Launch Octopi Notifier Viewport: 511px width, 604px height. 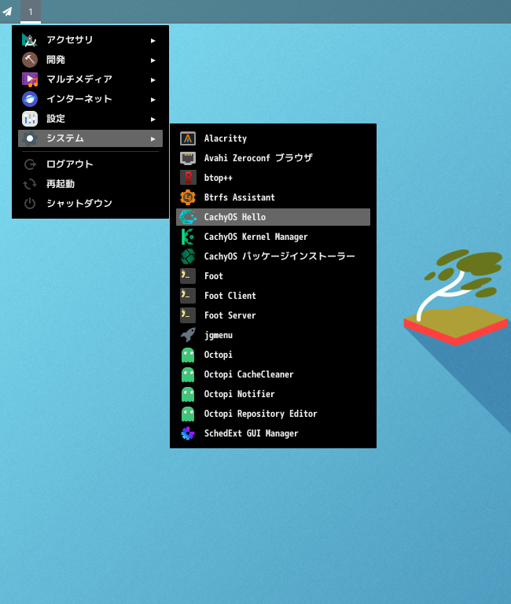tap(273, 394)
